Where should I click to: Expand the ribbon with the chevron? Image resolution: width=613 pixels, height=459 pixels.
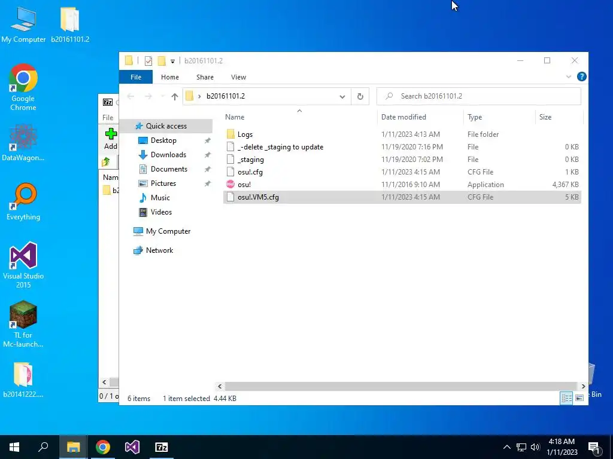point(569,77)
